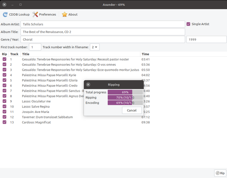Click the Rip button at bottom right
The width and height of the screenshot is (227, 178).
coord(220,173)
